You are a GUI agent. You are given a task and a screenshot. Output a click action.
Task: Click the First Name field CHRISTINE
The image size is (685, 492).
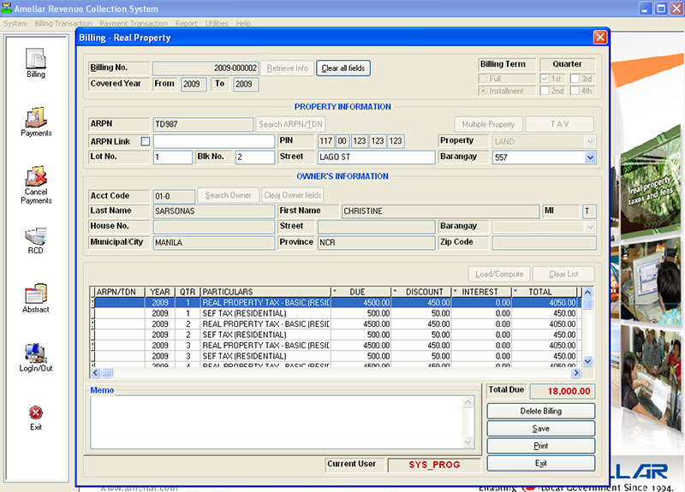pyautogui.click(x=440, y=211)
